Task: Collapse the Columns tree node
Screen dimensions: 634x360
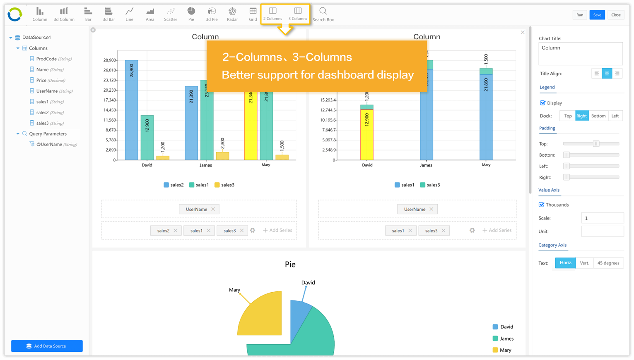Action: point(18,48)
